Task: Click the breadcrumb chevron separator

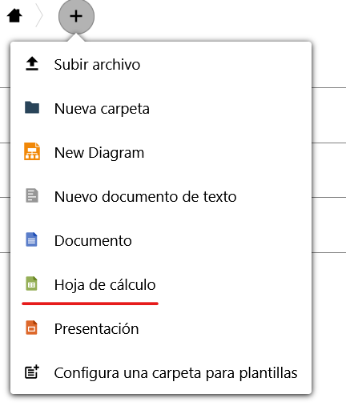Action: click(x=39, y=15)
